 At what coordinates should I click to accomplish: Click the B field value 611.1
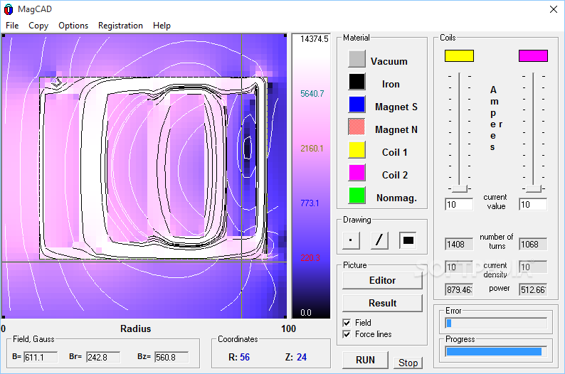(x=41, y=358)
